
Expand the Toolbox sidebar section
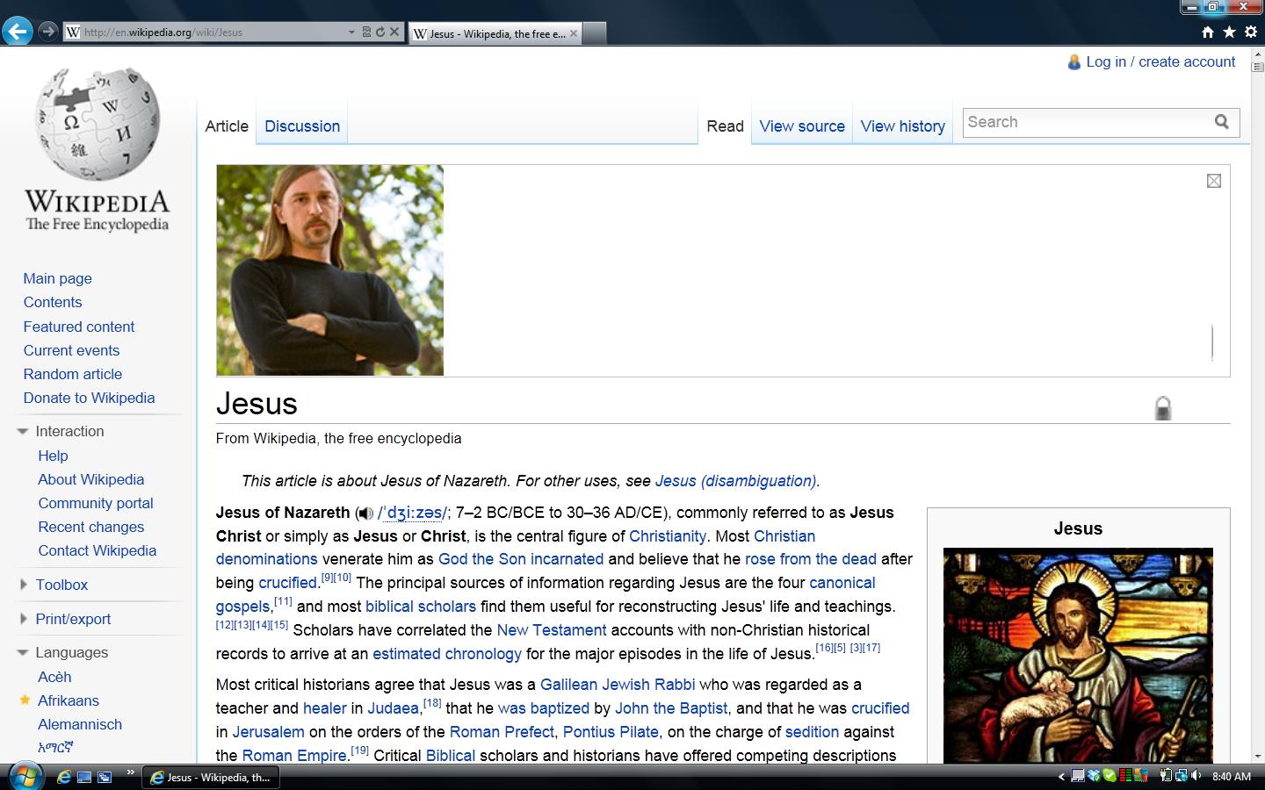[21, 585]
